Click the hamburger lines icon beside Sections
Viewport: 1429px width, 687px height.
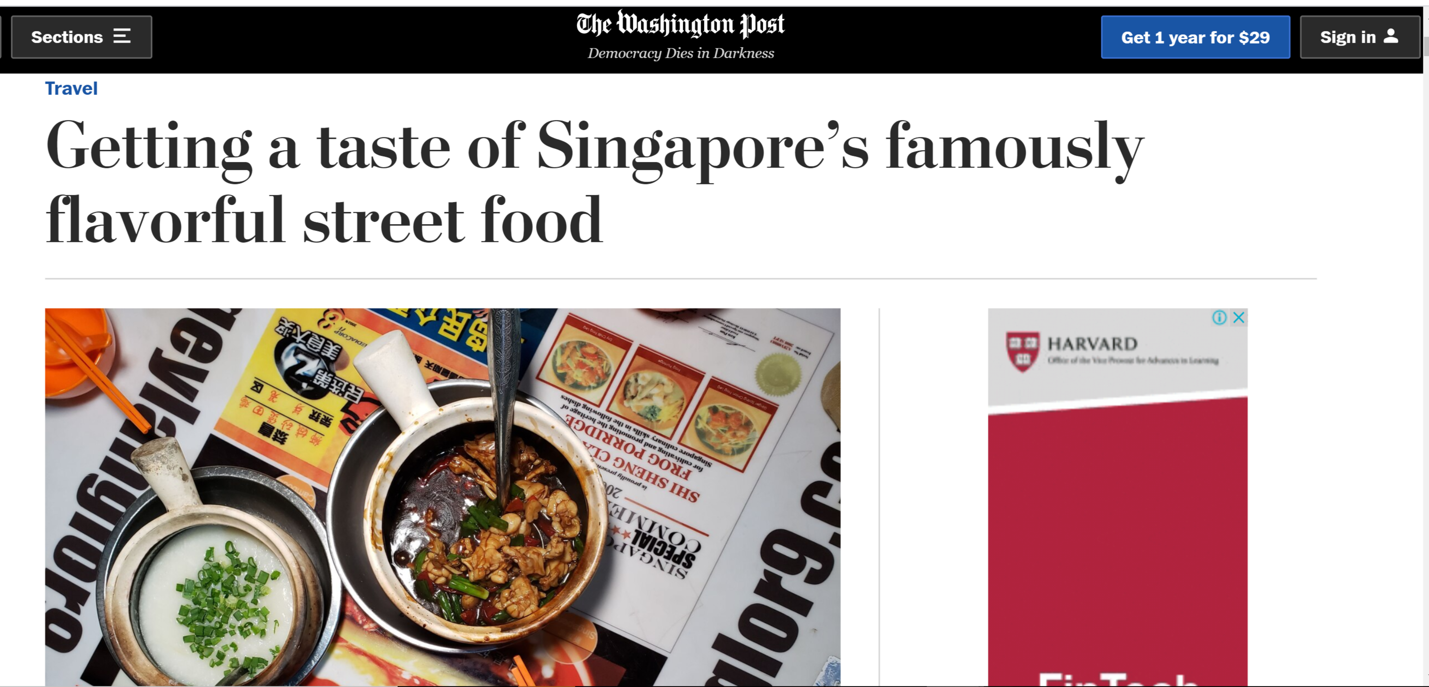122,37
